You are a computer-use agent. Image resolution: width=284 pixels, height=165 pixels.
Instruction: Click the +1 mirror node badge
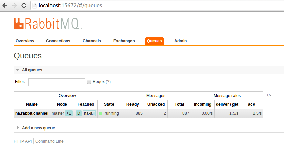coord(69,113)
